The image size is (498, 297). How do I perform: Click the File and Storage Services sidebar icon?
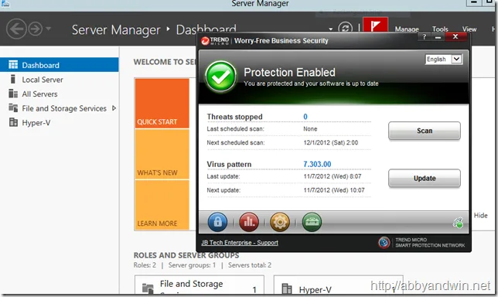click(13, 108)
